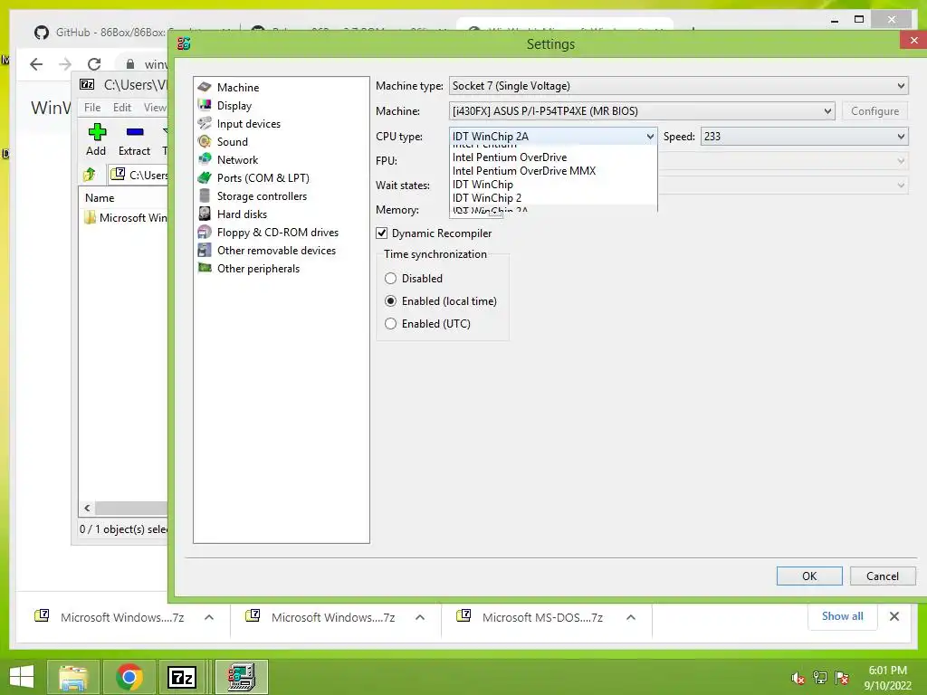The image size is (927, 695).
Task: Open File Explorer from the taskbar
Action: [x=73, y=677]
